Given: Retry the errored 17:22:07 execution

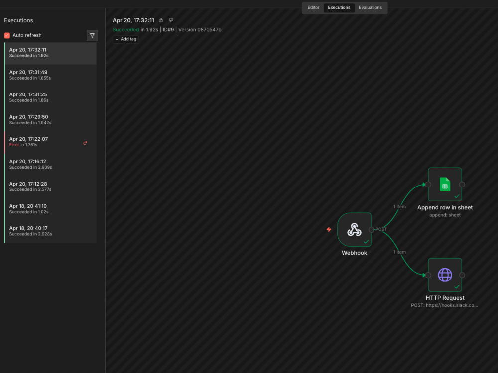Looking at the screenshot, I should pos(85,143).
